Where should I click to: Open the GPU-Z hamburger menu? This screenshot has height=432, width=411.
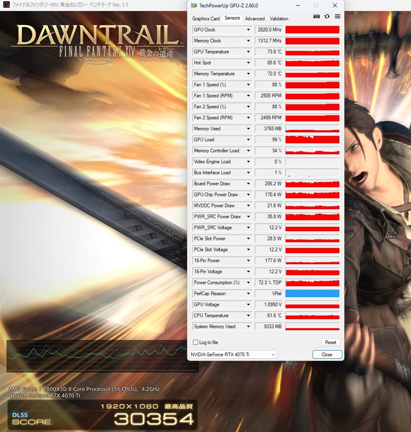tap(338, 16)
